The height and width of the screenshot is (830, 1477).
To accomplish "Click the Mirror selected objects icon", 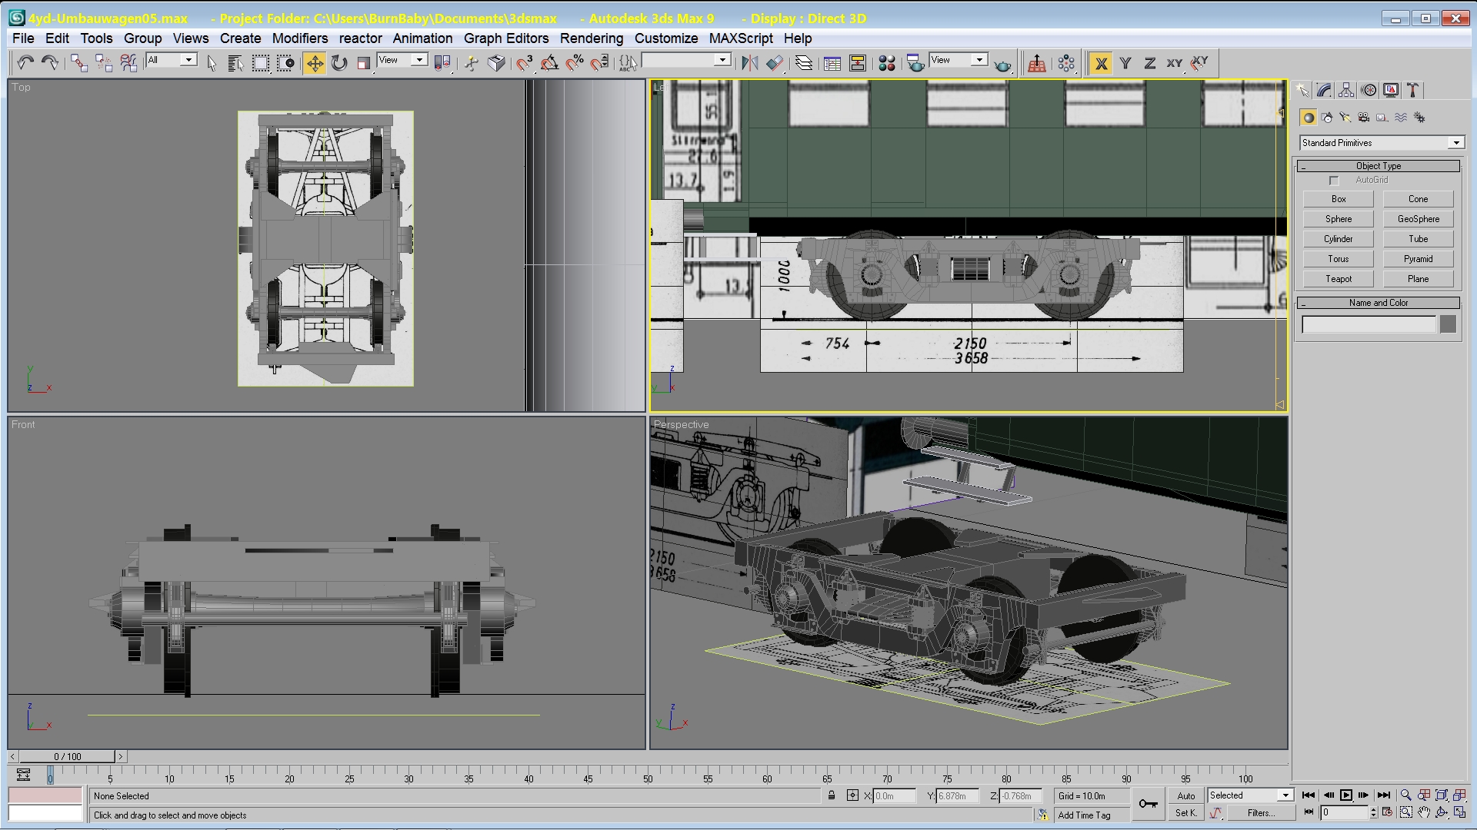I will click(x=749, y=63).
